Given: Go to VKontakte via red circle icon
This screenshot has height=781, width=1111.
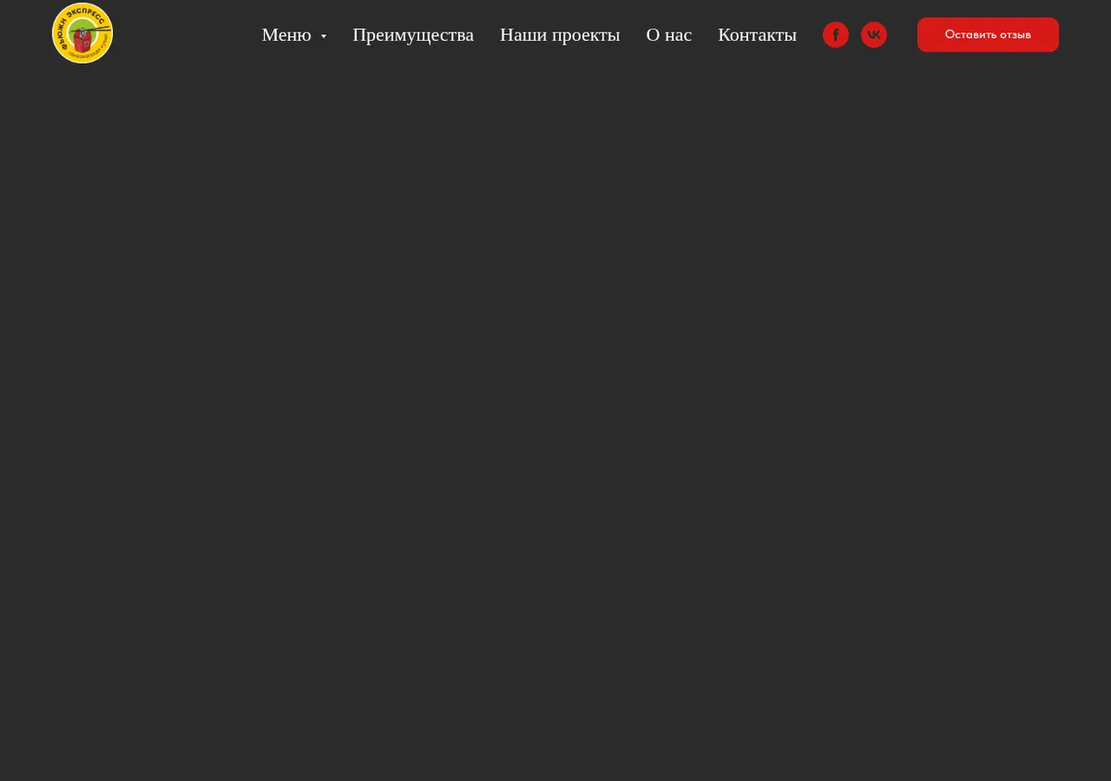Looking at the screenshot, I should (x=874, y=35).
